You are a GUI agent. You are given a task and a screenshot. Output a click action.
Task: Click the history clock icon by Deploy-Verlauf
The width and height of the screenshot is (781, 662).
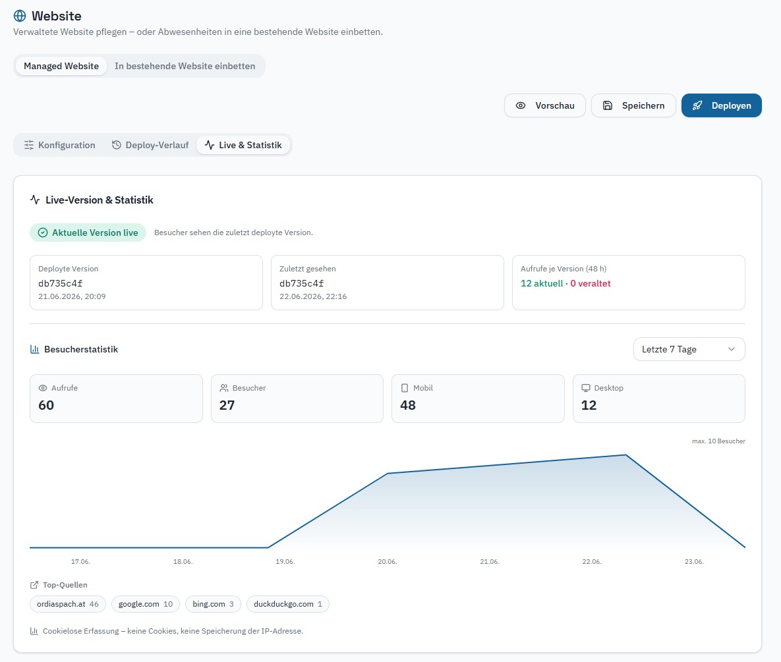click(x=117, y=145)
